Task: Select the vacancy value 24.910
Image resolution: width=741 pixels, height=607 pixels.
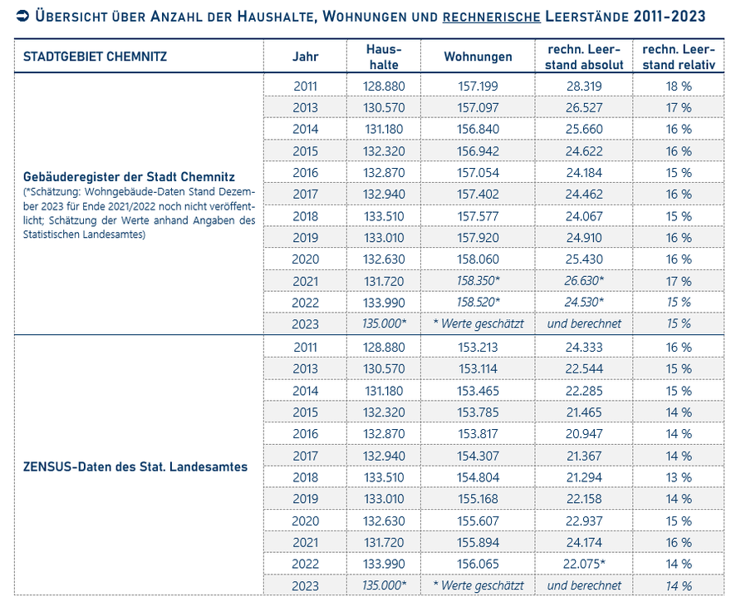Action: (584, 238)
